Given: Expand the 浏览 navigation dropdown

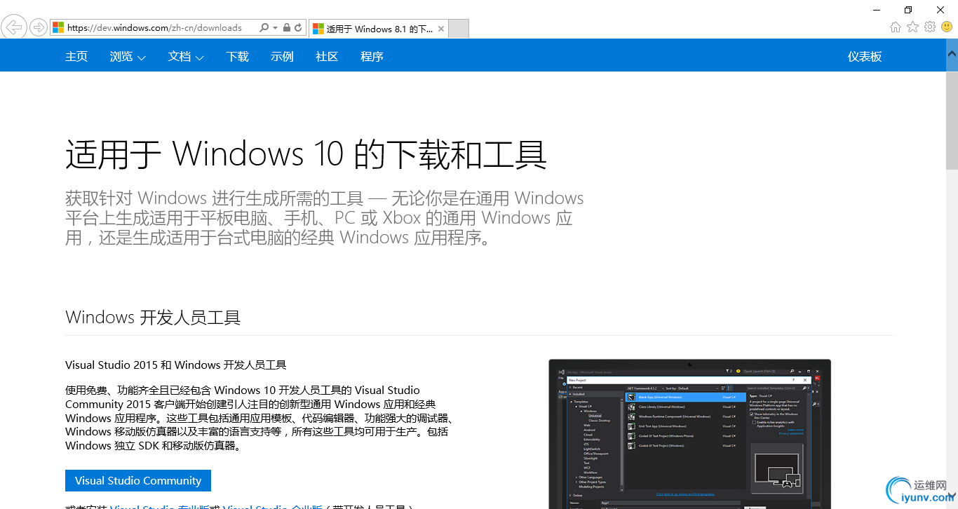Looking at the screenshot, I should point(128,57).
